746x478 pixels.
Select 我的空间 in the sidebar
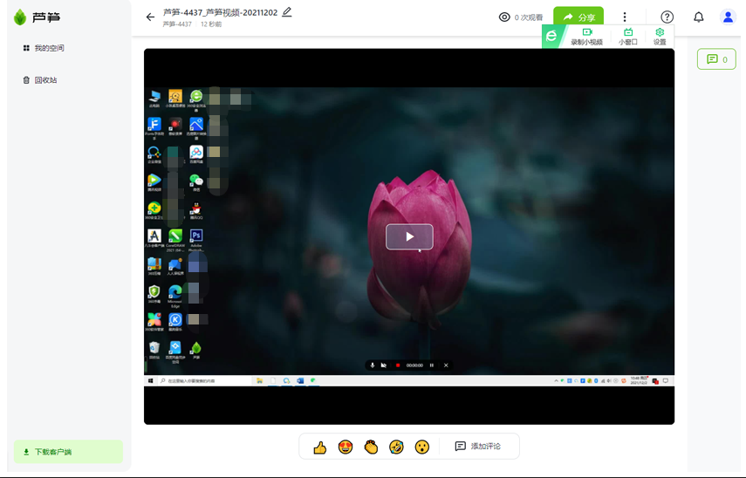44,48
